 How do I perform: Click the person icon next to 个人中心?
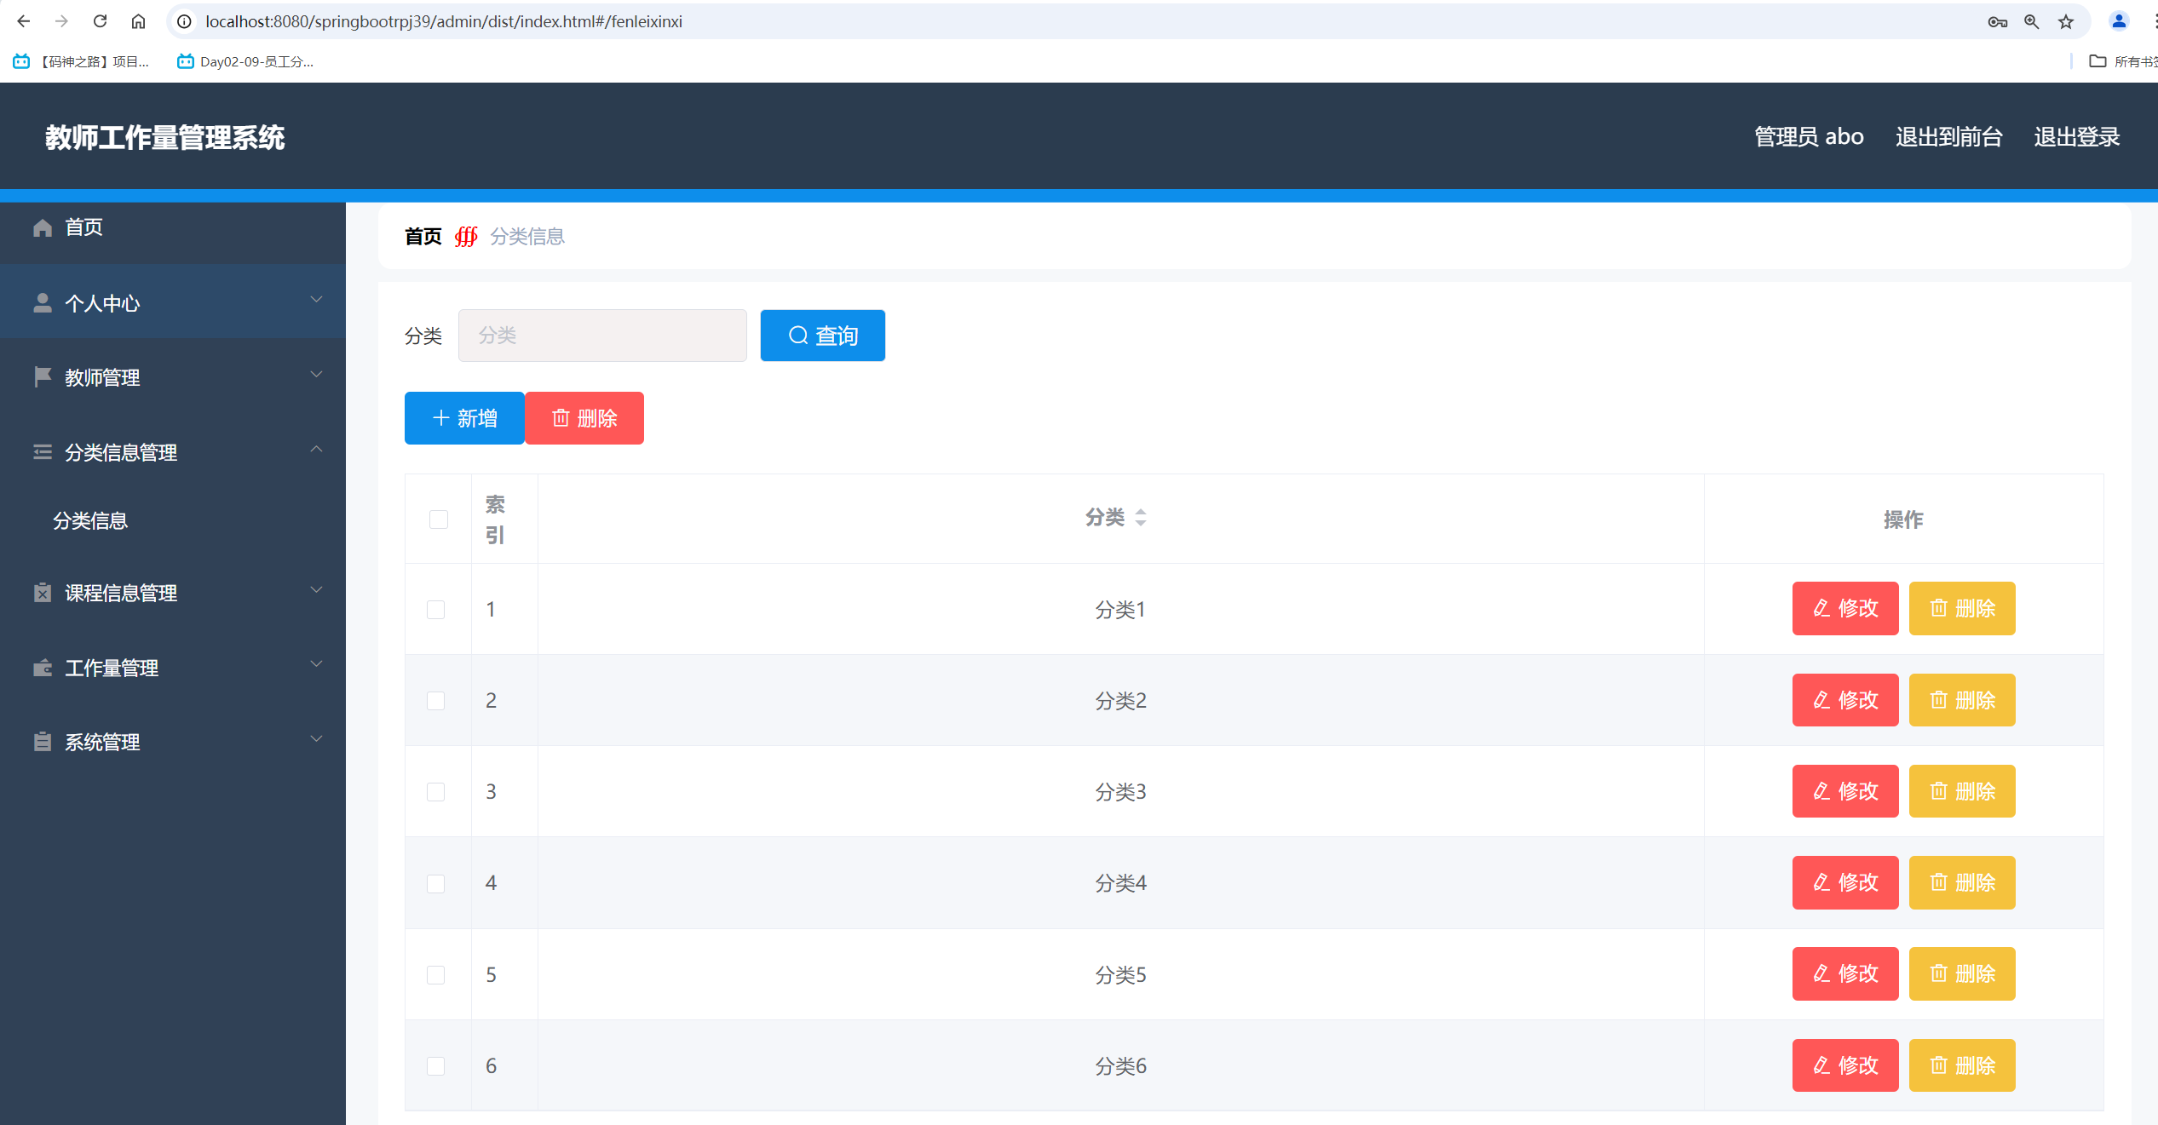(43, 303)
